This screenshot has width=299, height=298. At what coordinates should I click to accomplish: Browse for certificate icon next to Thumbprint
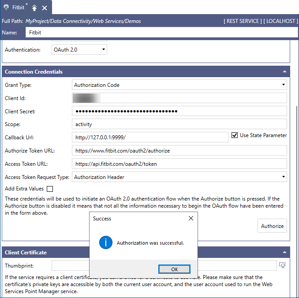pyautogui.click(x=282, y=265)
